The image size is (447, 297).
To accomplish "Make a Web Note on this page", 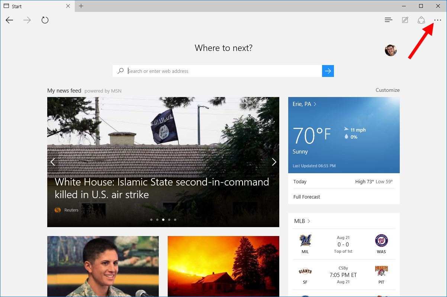I will tap(405, 20).
